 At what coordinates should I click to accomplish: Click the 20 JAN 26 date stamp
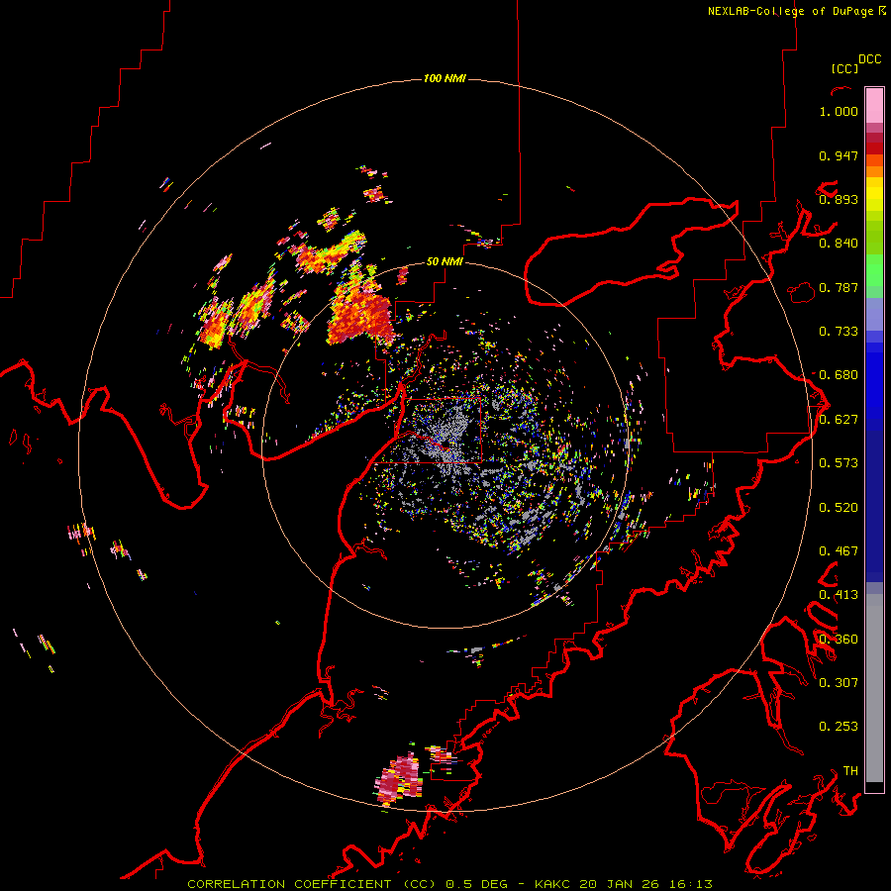click(x=618, y=884)
